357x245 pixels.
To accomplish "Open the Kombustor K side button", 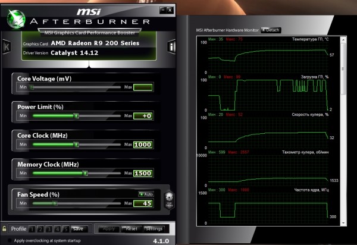I will point(7,47).
